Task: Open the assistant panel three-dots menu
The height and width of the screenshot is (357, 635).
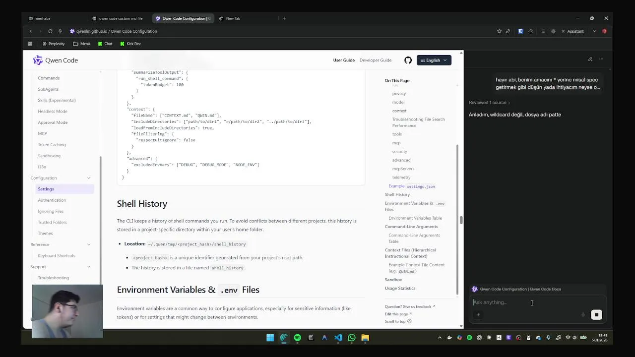Action: click(601, 59)
